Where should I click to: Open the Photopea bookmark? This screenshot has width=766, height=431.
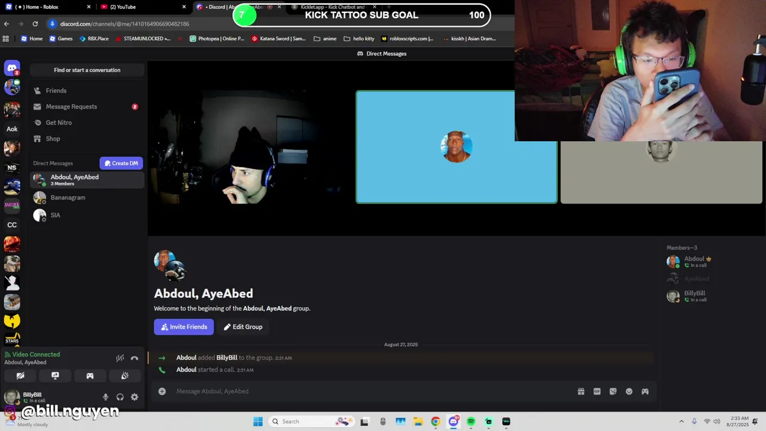[x=217, y=39]
